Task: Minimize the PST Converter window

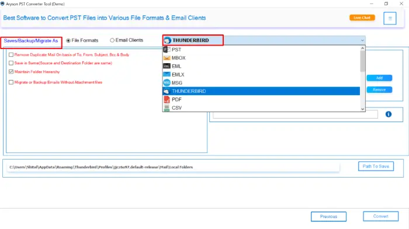Action: pos(372,4)
